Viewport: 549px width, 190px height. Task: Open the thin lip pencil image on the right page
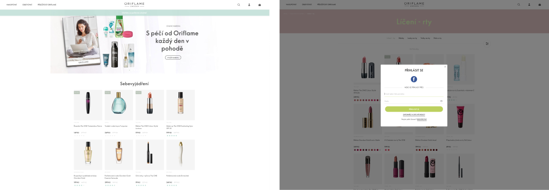click(460, 169)
